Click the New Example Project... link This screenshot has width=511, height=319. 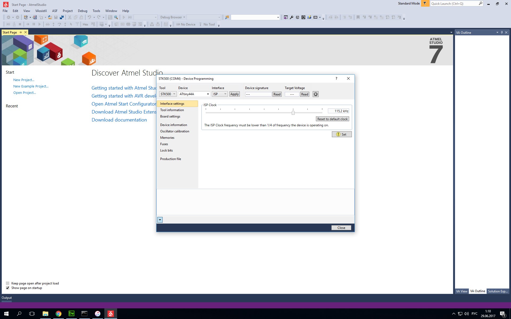pyautogui.click(x=31, y=86)
